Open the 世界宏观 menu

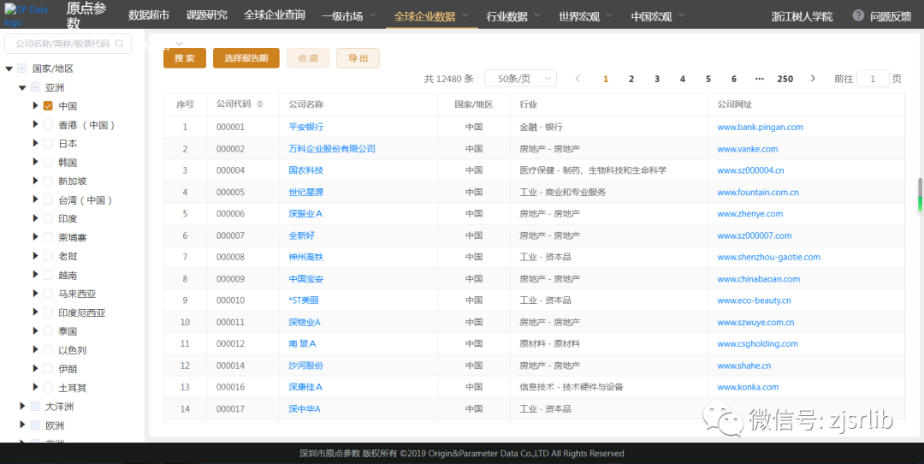586,16
